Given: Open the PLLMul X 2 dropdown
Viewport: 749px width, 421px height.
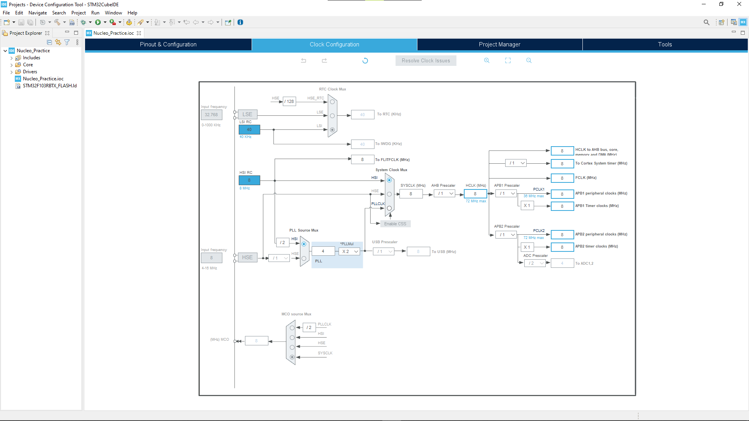Looking at the screenshot, I should (x=350, y=251).
